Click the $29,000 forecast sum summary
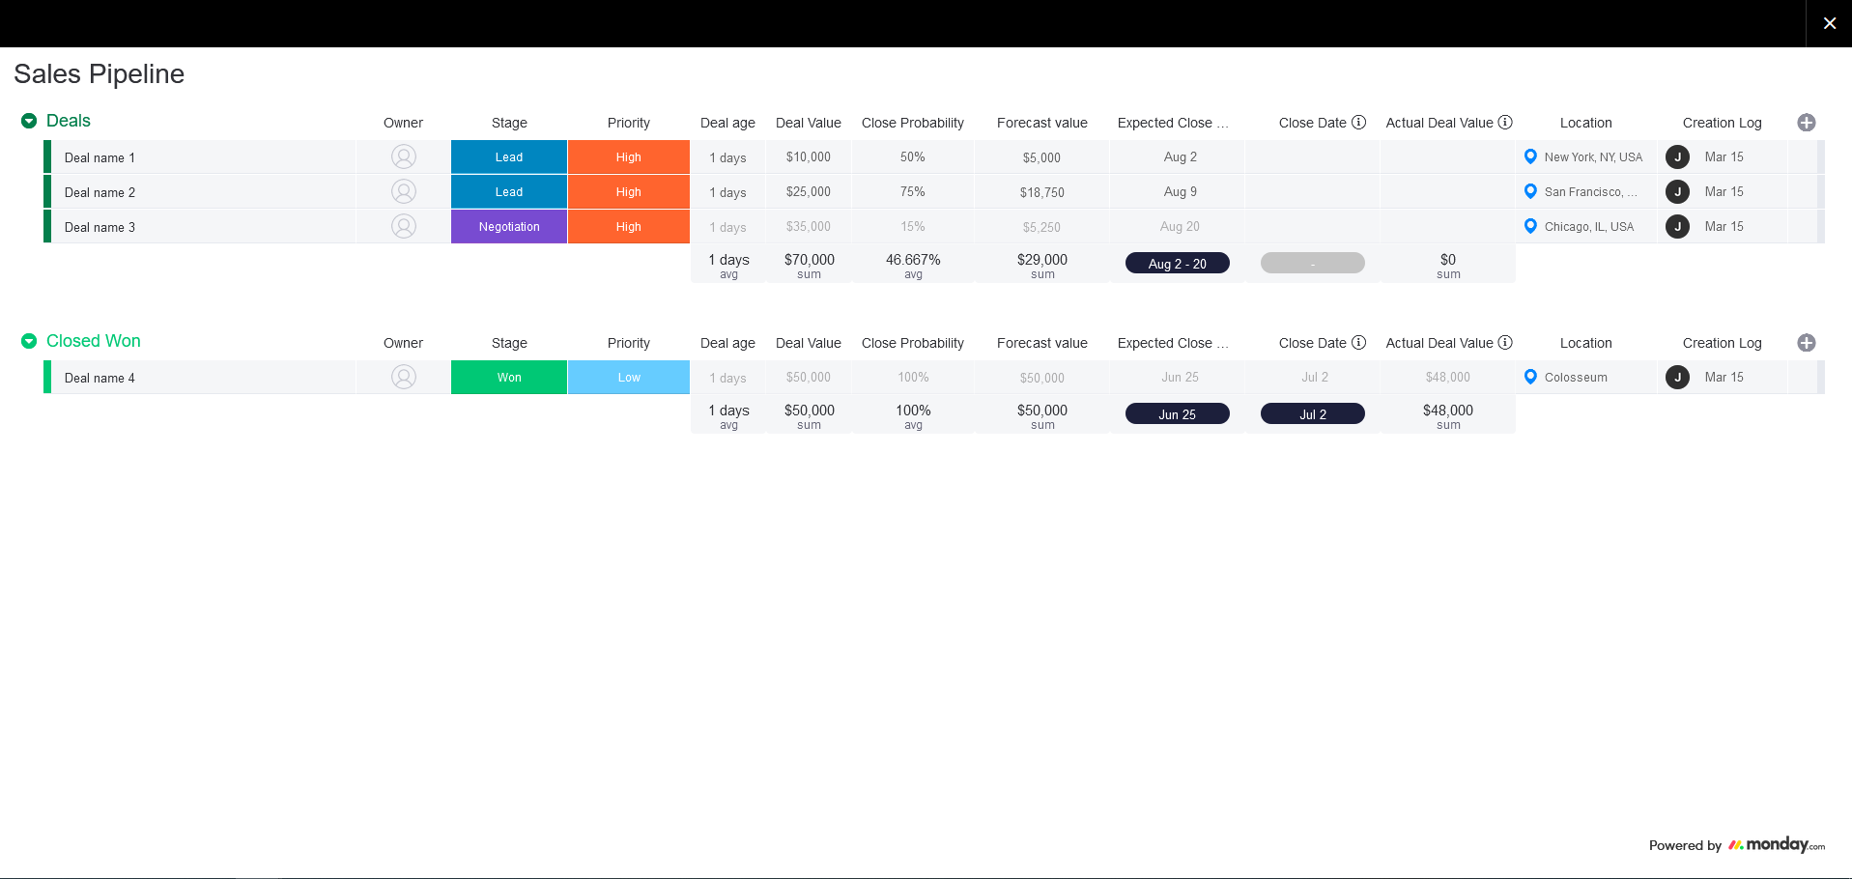1852x879 pixels. point(1042,265)
